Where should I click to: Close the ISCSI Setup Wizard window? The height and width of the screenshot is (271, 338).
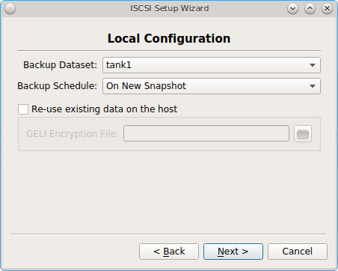tap(327, 9)
